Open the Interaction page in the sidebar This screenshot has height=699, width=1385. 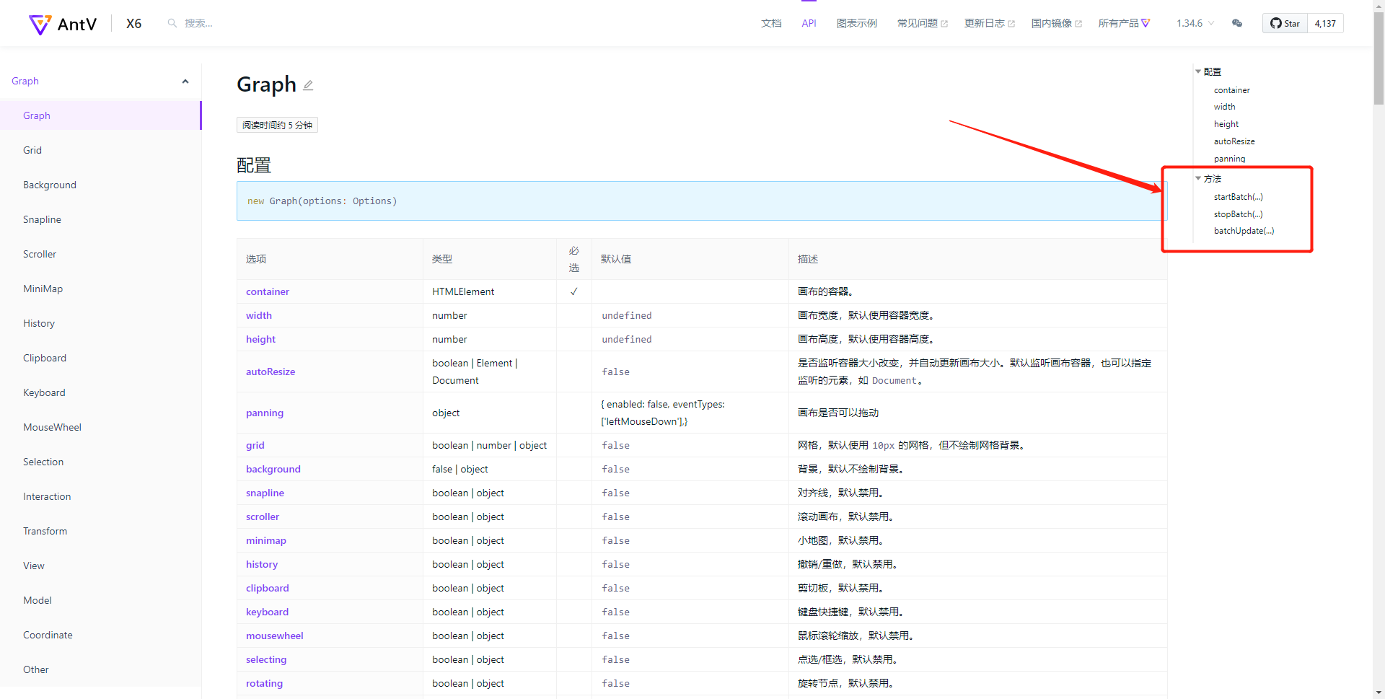point(47,496)
